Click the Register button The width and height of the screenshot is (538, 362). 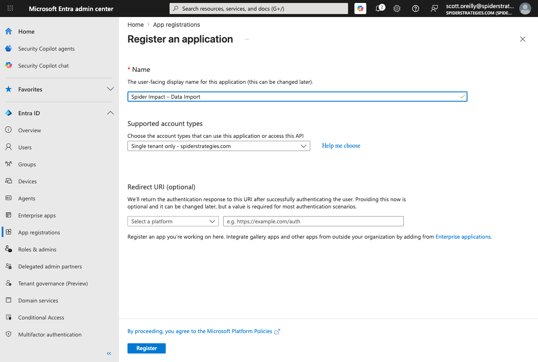click(147, 348)
